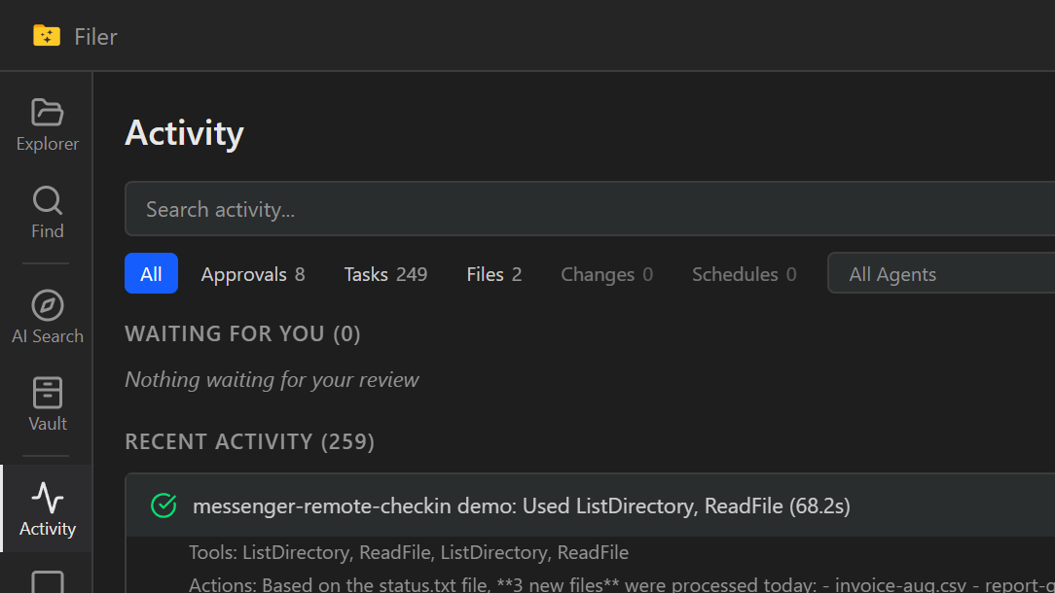Focus the Search activity input field
1055x593 pixels.
tap(590, 209)
